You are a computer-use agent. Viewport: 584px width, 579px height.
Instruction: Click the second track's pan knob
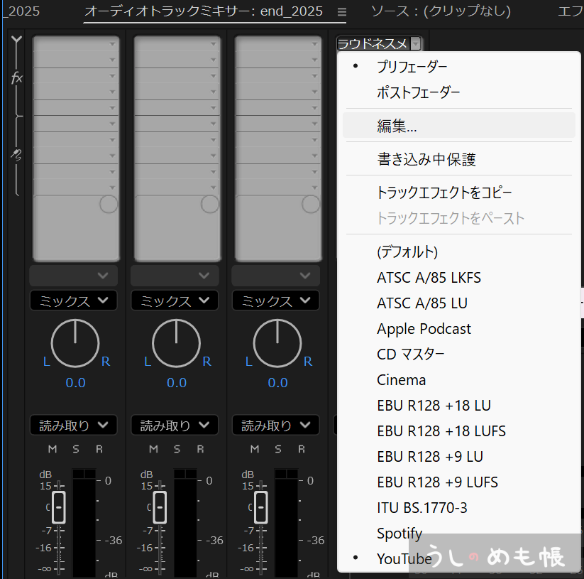[x=176, y=342]
